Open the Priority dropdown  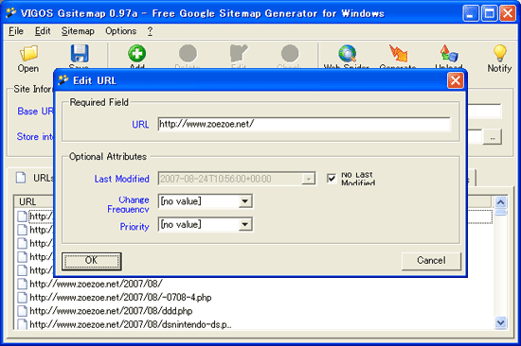coord(245,225)
